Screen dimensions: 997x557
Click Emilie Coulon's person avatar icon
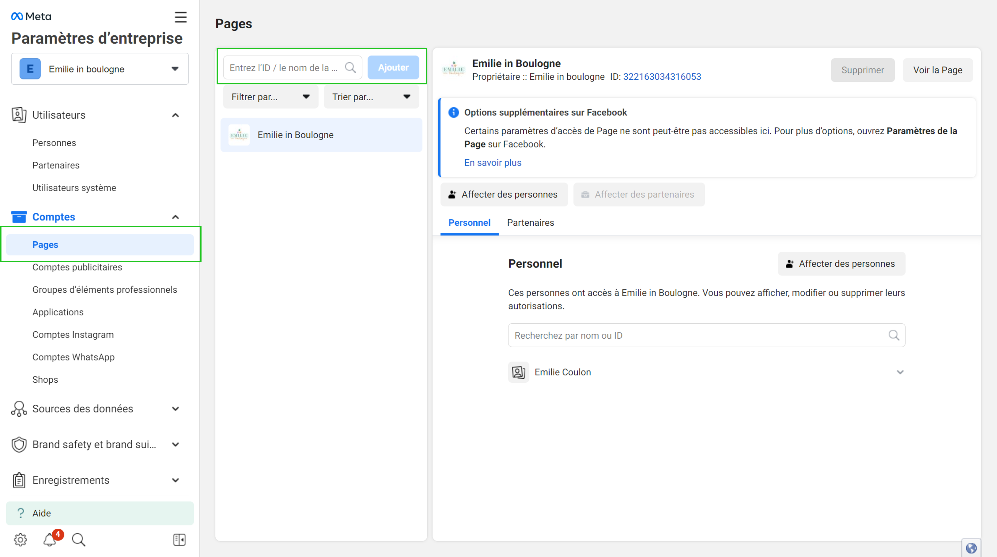coord(518,372)
